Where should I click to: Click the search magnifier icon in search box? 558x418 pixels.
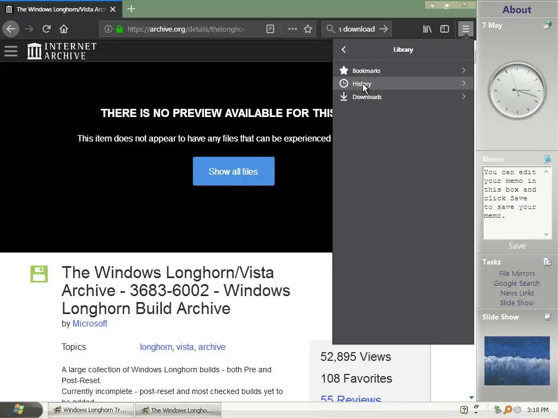330,29
